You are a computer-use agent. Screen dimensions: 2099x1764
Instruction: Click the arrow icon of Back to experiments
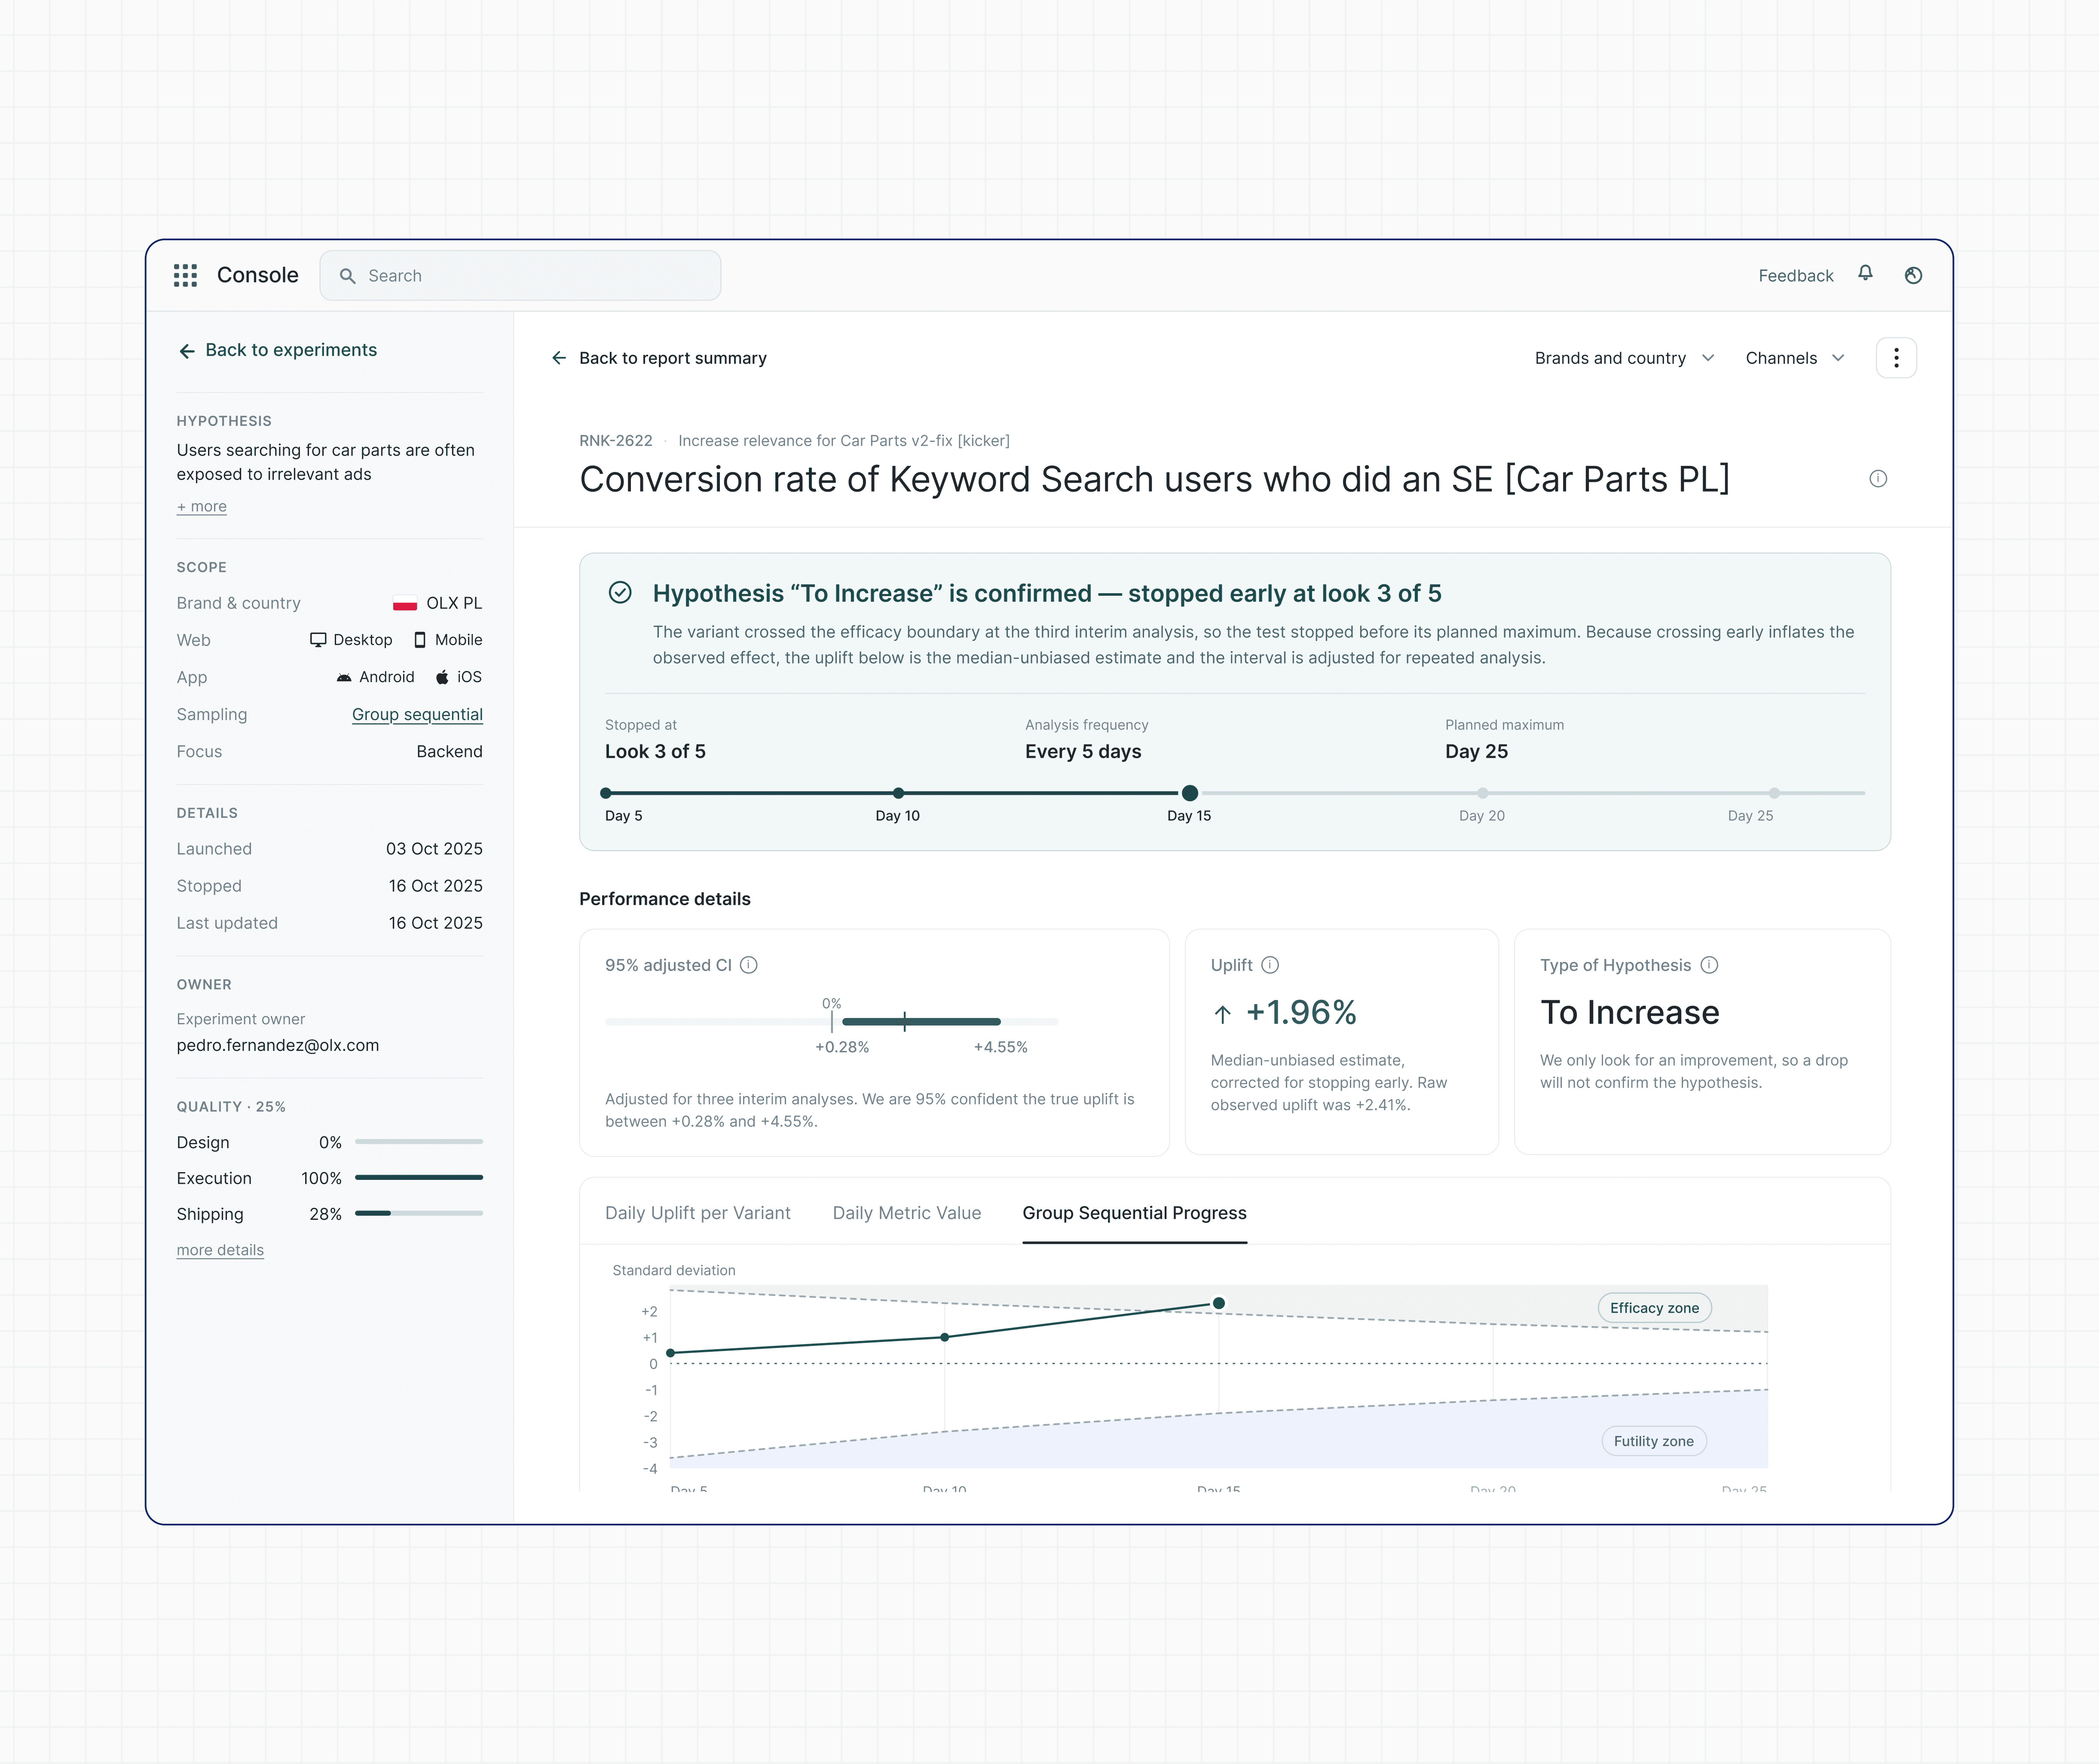[187, 351]
